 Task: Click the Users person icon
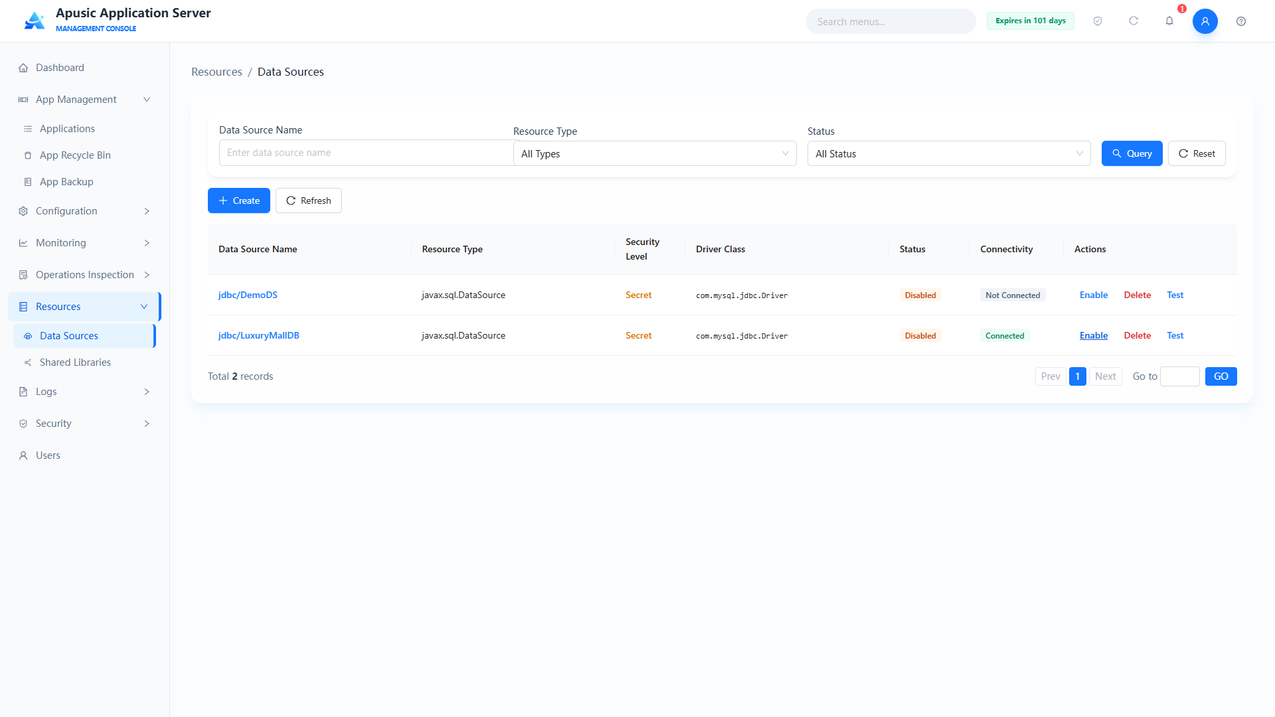(23, 455)
